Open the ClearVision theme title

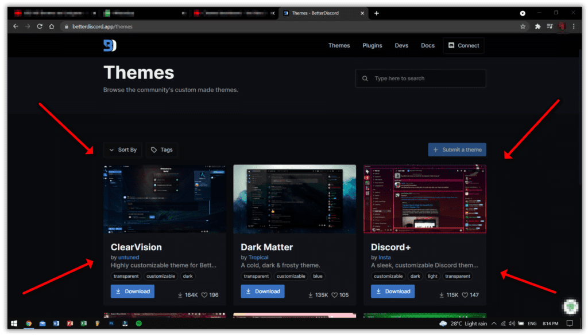pos(136,247)
